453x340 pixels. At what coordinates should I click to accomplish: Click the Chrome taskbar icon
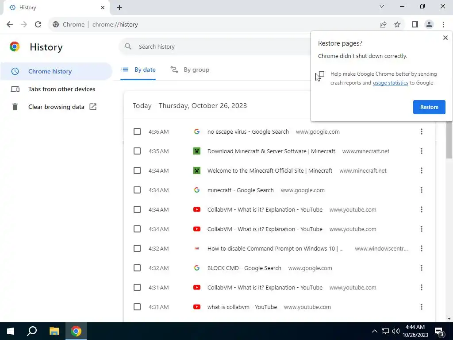(x=76, y=331)
